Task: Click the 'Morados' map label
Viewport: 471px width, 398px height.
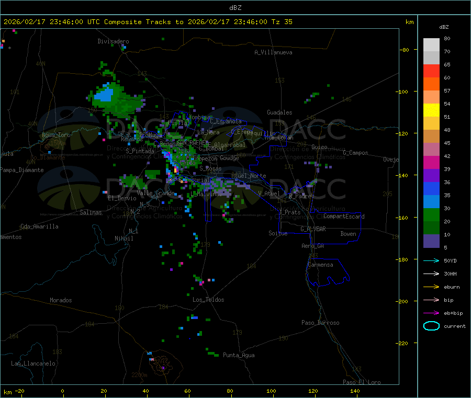Action: coord(61,300)
